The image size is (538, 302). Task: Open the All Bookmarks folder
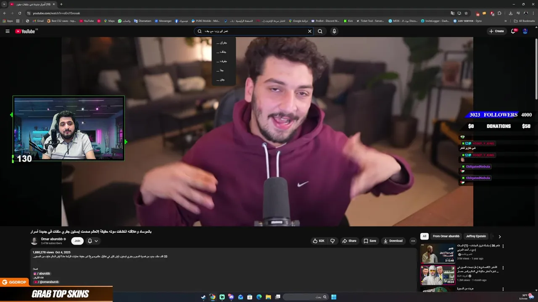pyautogui.click(x=524, y=21)
